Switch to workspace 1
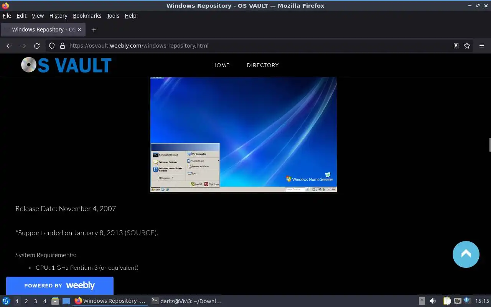491x307 pixels. [x=17, y=301]
